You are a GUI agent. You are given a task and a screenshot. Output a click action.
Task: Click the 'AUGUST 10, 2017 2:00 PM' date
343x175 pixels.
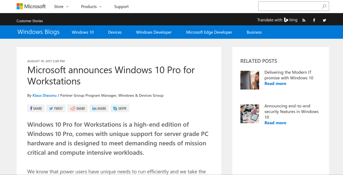46,61
